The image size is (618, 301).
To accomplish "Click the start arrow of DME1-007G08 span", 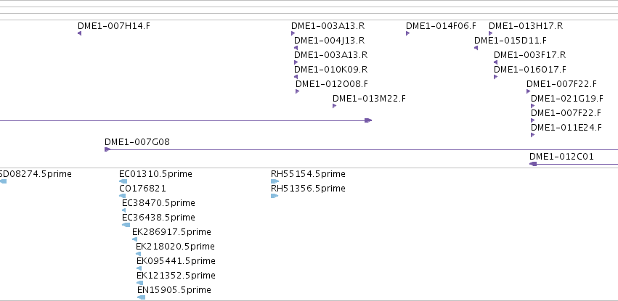I will point(107,149).
